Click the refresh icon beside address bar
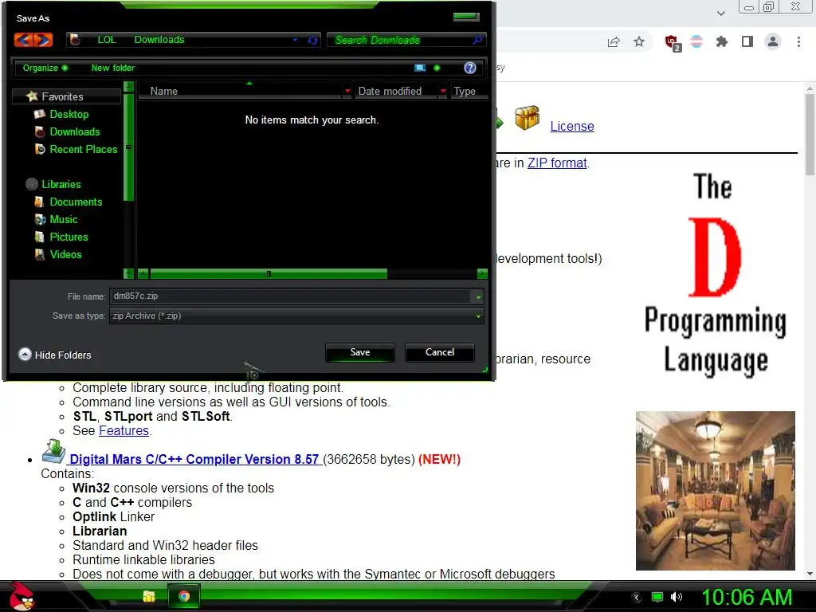 [312, 40]
